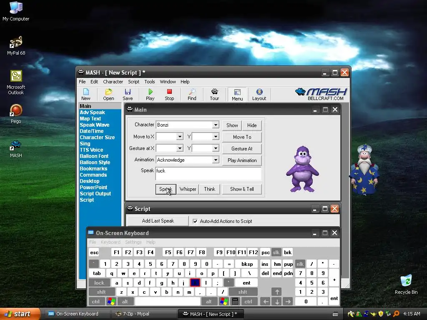
Task: Select Balloon Style in sidebar list
Action: (95, 162)
